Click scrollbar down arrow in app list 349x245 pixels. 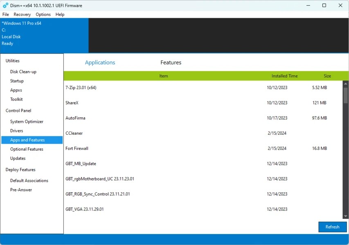point(345,216)
